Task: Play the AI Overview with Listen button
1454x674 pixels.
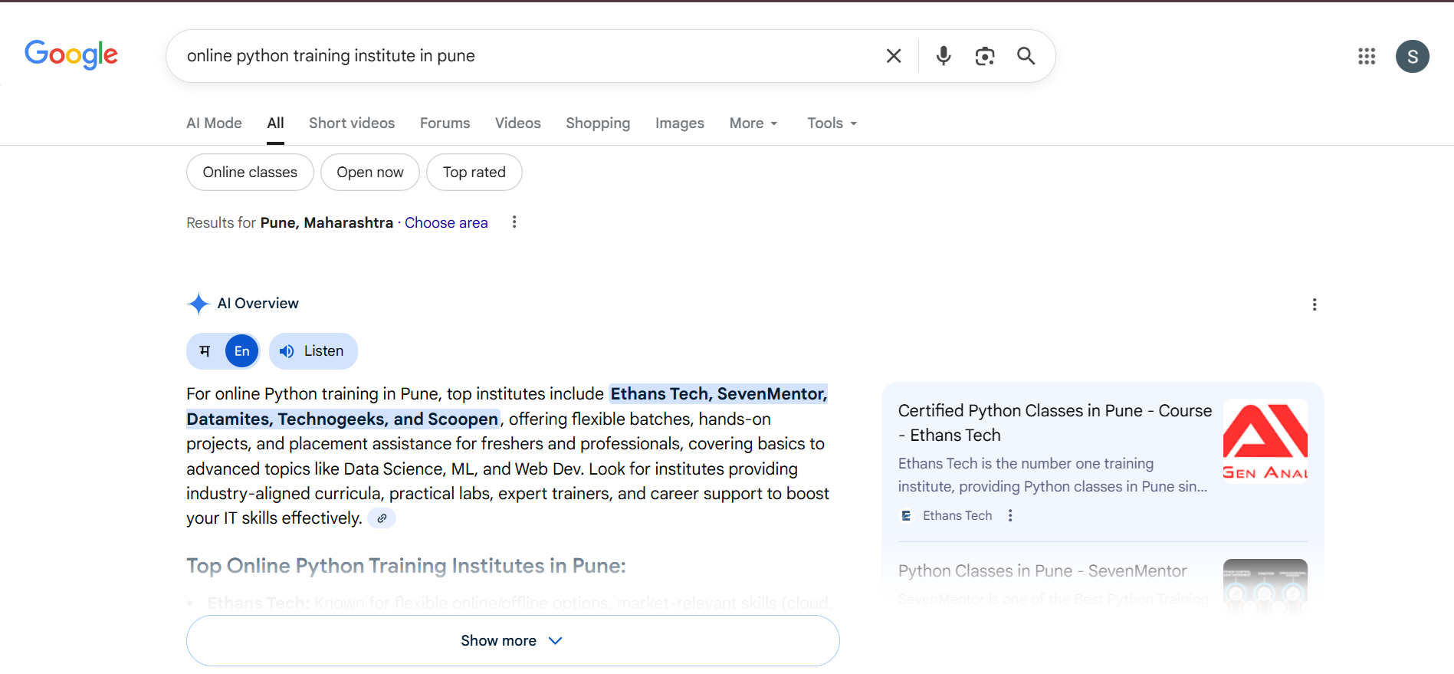Action: (313, 351)
